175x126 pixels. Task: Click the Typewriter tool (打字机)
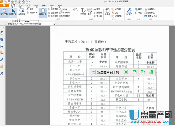(x=83, y=12)
